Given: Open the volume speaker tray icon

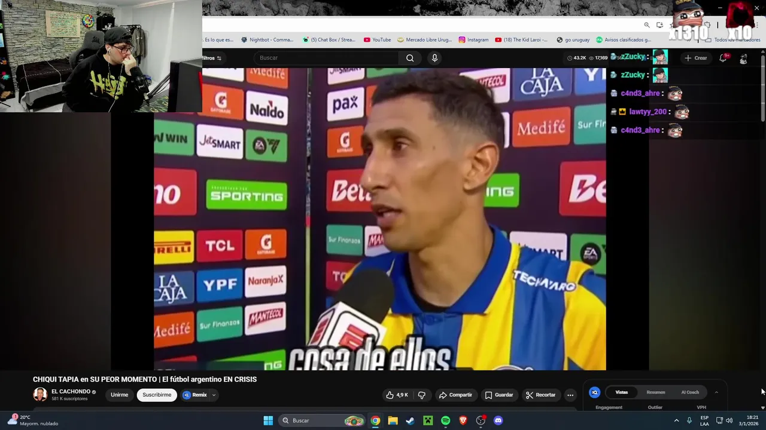Looking at the screenshot, I should coord(729,420).
